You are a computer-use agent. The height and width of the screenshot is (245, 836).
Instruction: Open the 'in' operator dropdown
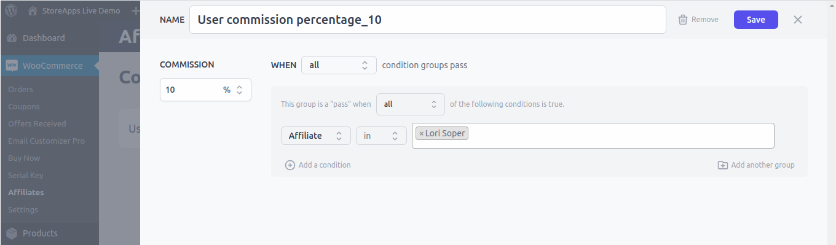[x=381, y=136]
